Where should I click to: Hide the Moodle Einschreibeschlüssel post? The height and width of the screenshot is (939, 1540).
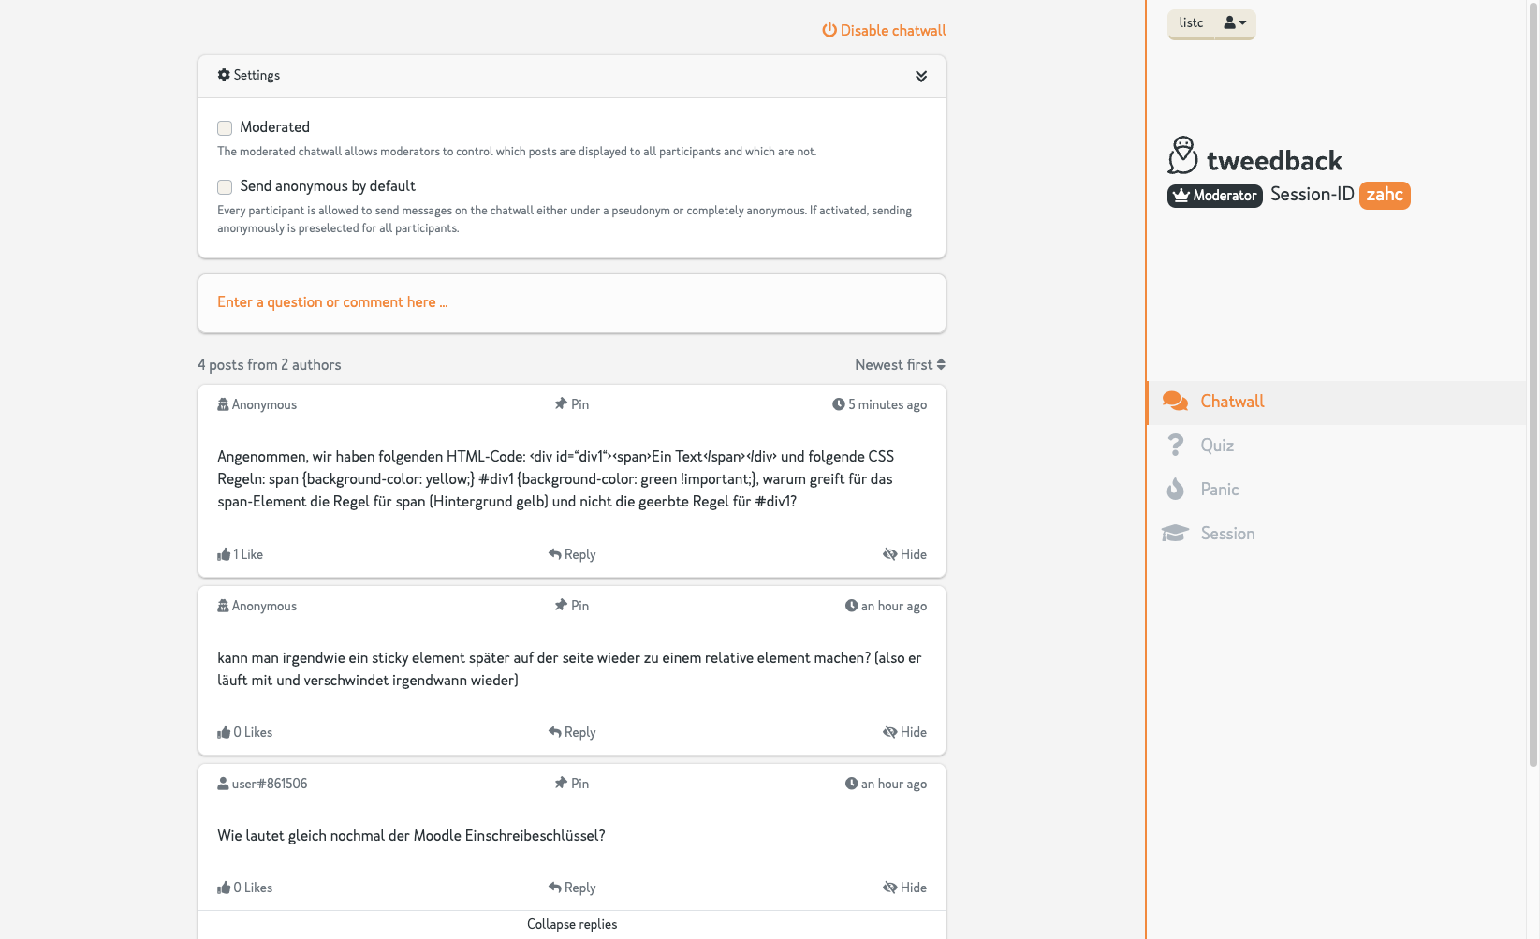pos(904,888)
